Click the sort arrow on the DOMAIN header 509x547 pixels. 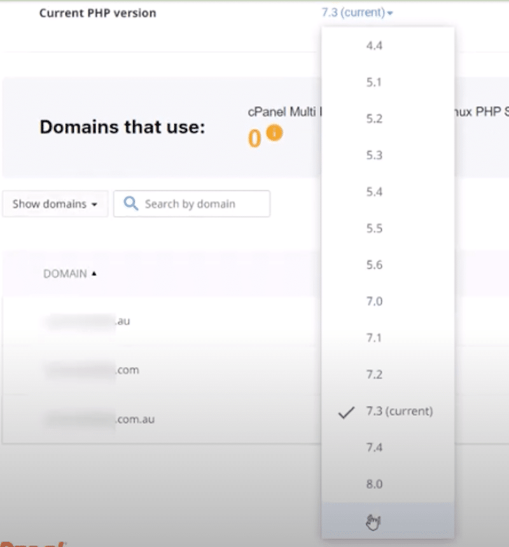coord(95,274)
